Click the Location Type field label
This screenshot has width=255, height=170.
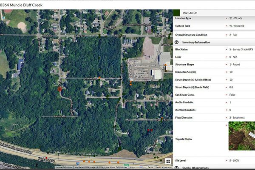point(183,18)
